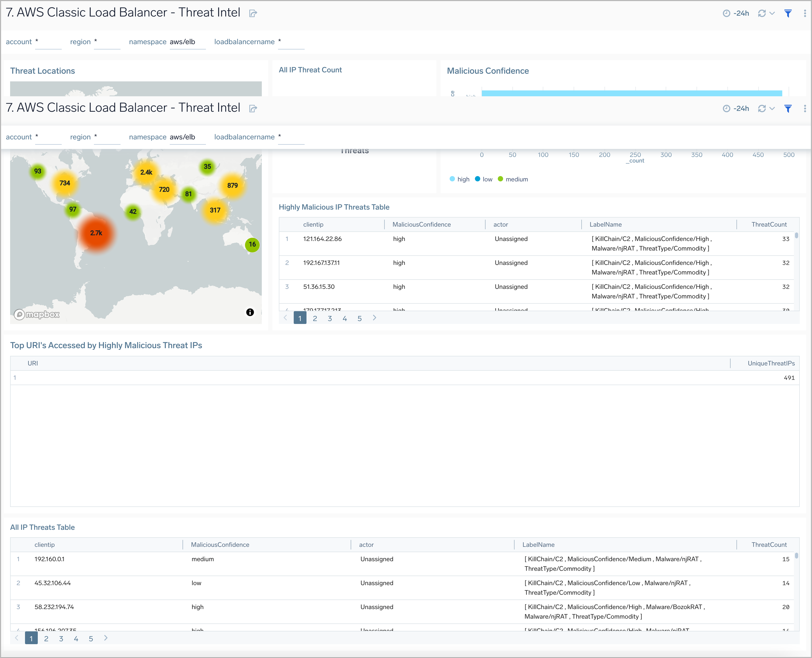Select the green 35 cluster over Russia
This screenshot has width=812, height=658.
point(207,166)
